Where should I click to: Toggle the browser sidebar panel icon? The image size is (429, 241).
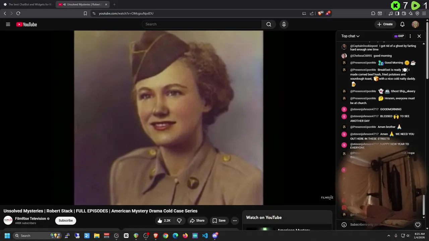[x=397, y=13]
